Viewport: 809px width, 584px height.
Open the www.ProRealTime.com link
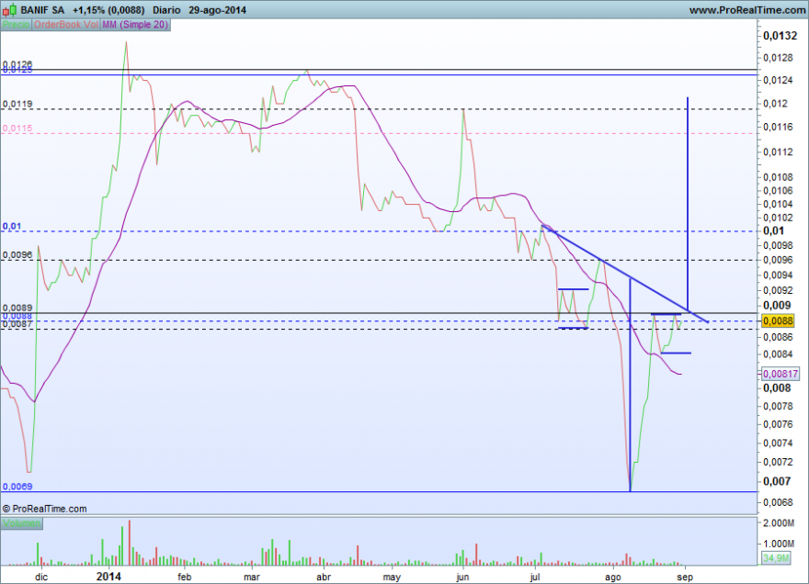tap(747, 10)
